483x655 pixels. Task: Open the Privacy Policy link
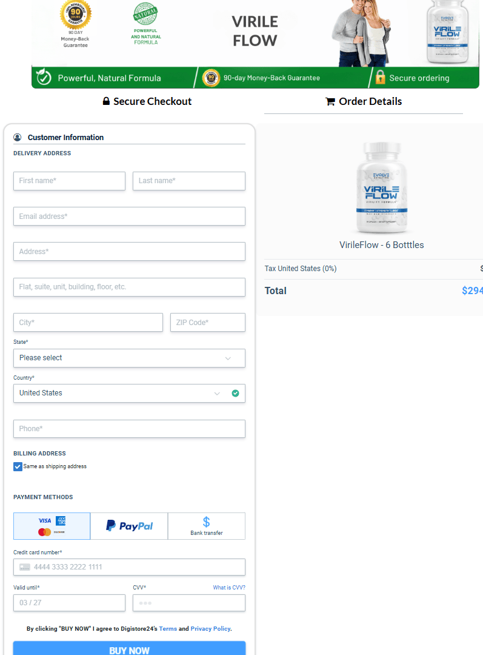[x=210, y=629]
